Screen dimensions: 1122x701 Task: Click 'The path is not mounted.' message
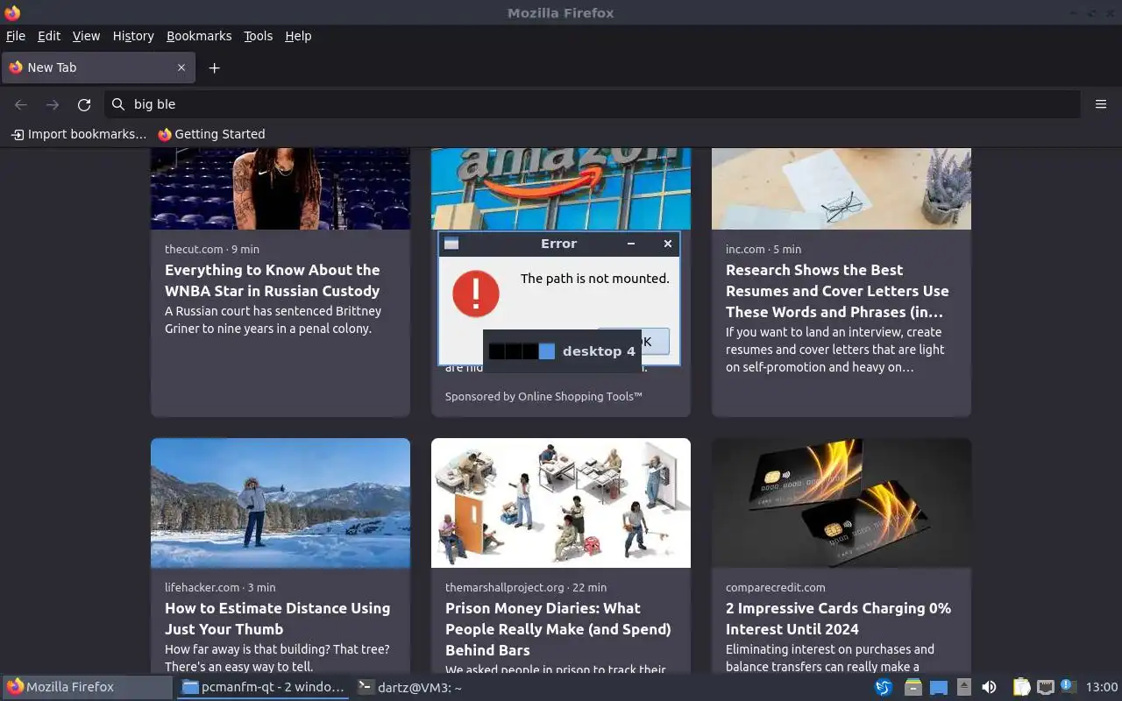tap(594, 279)
